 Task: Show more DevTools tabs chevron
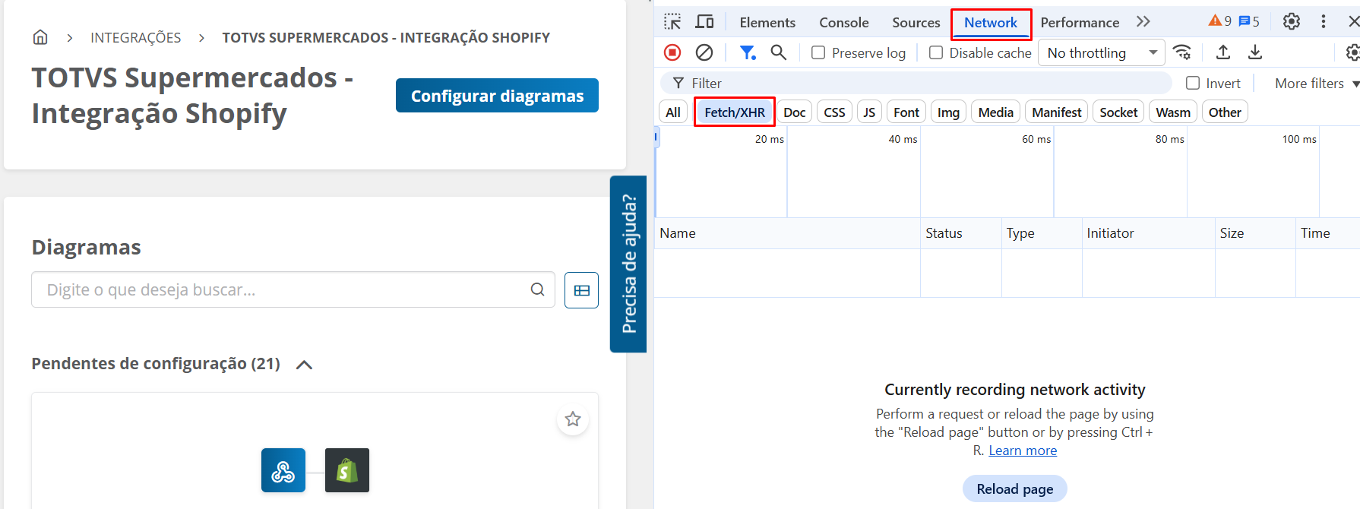point(1143,22)
